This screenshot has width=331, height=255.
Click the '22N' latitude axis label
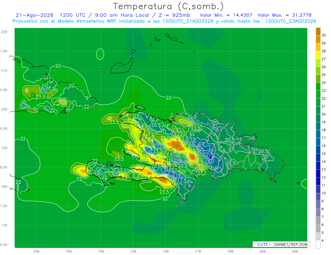(x=4, y=32)
